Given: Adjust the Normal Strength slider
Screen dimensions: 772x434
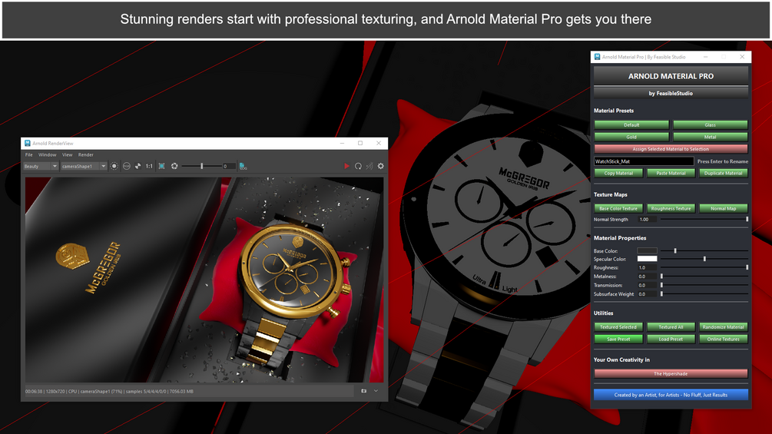Looking at the screenshot, I should (x=704, y=220).
